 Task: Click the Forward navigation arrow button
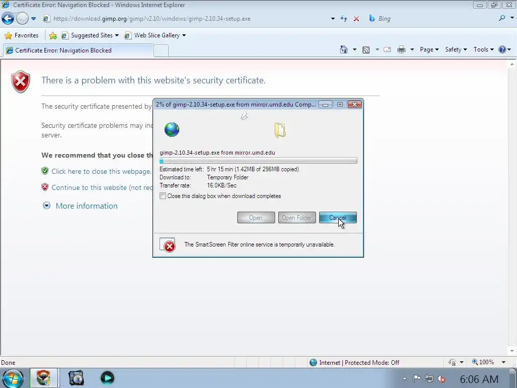tap(22, 19)
